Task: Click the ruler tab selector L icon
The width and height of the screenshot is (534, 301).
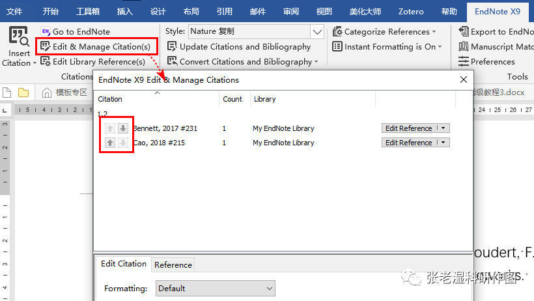Action: click(5, 110)
